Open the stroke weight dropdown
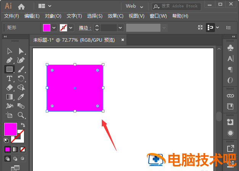The width and height of the screenshot is (239, 171). pos(120,28)
